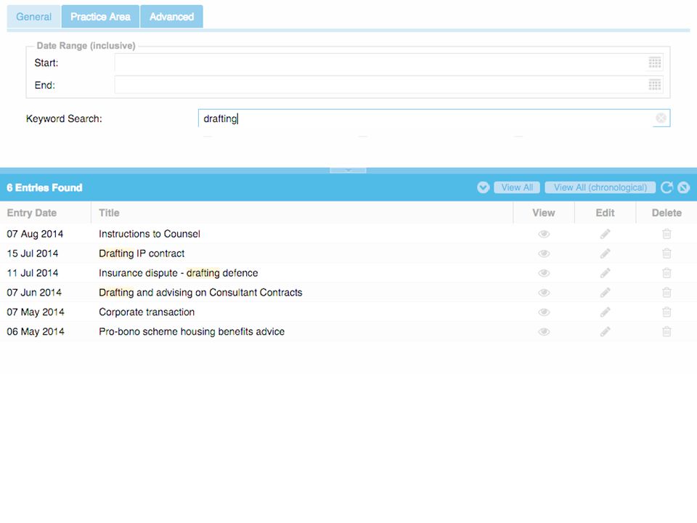Edit the Pro-bono scheme housing benefits entry
The image size is (697, 523).
(605, 332)
